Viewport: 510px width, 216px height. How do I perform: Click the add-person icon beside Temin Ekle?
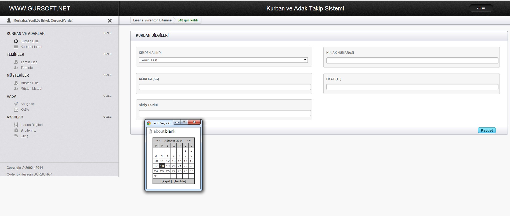[x=16, y=62]
